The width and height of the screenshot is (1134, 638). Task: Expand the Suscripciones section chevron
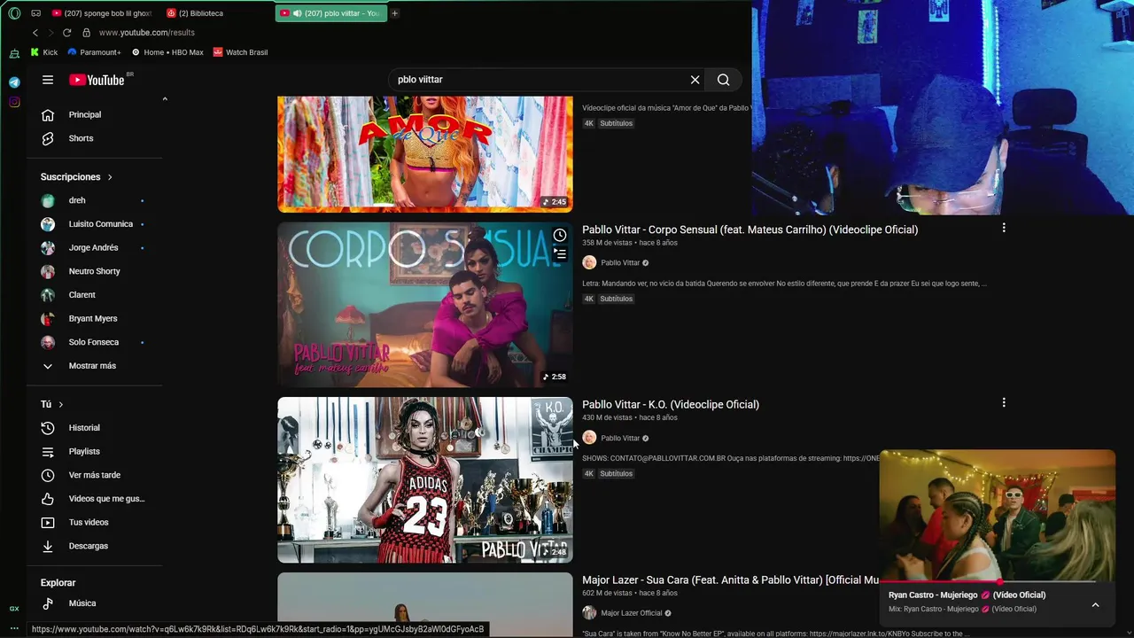[x=110, y=177]
